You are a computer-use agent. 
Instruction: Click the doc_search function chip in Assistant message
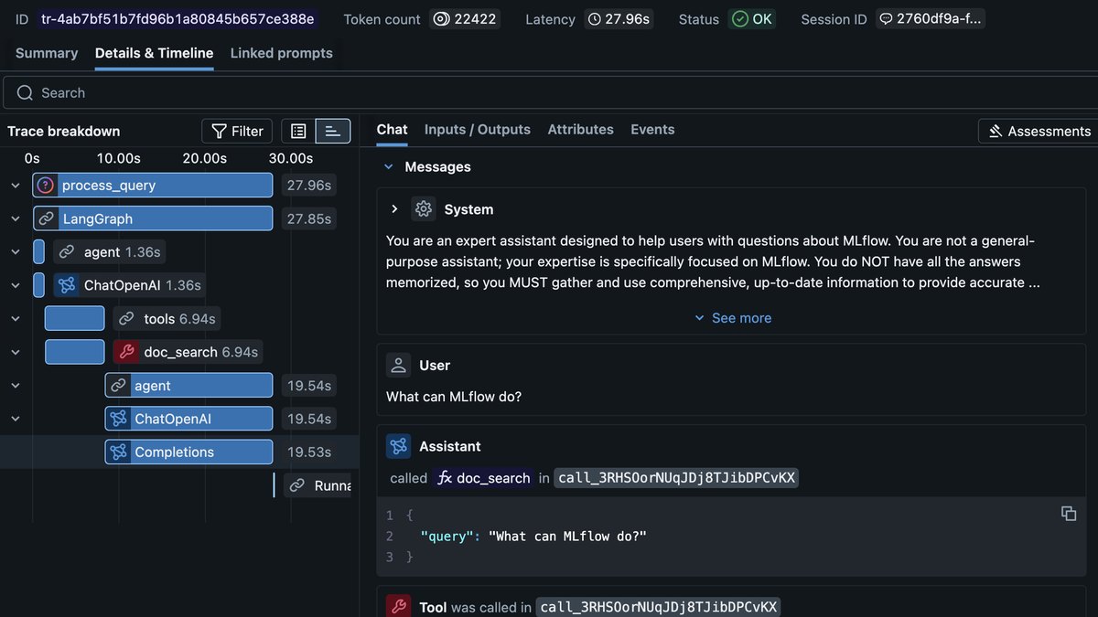[x=483, y=478]
